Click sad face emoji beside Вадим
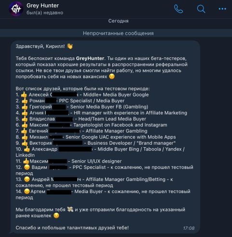 click(x=27, y=167)
